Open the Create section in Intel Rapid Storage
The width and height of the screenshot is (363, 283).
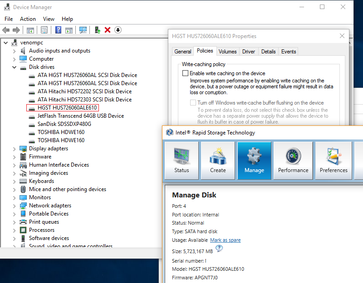point(218,161)
